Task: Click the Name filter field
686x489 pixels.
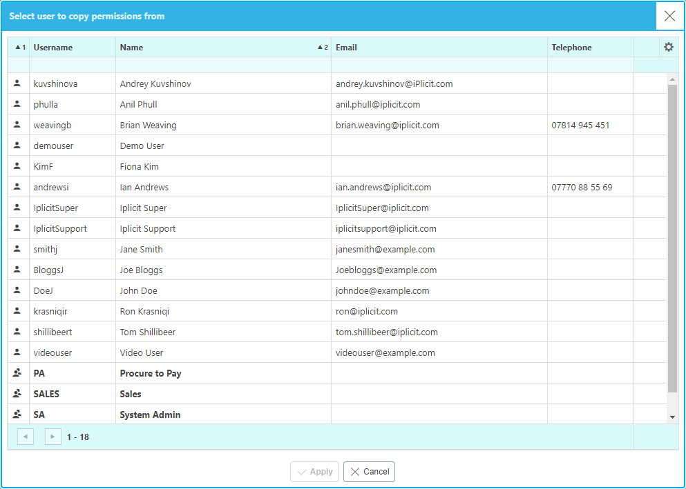Action: pos(223,65)
